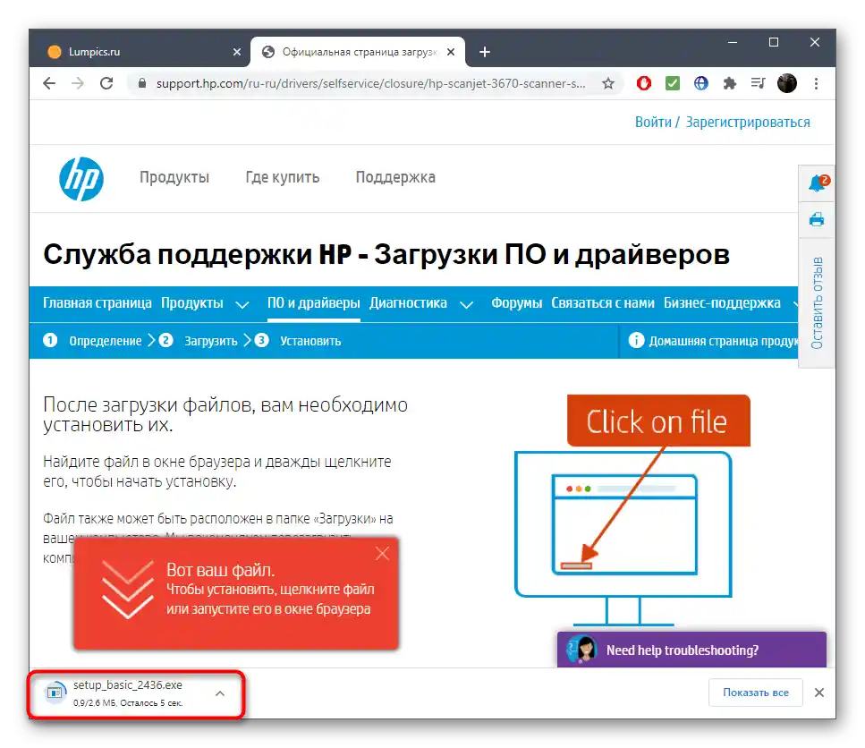
Task: Click the double chevron arrows in red popup
Action: 127,589
